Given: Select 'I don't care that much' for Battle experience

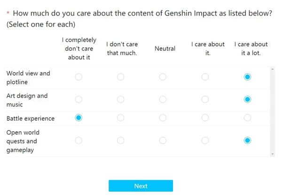Looking at the screenshot, I should click(121, 118).
